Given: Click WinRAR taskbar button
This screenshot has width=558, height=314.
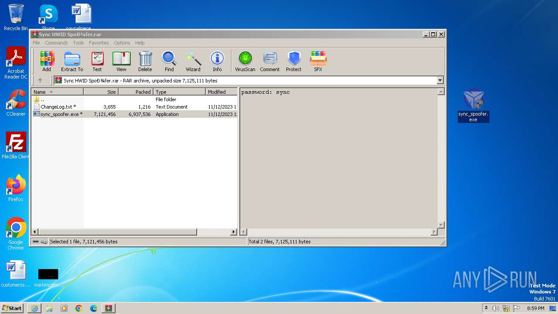Looking at the screenshot, I should (x=108, y=308).
